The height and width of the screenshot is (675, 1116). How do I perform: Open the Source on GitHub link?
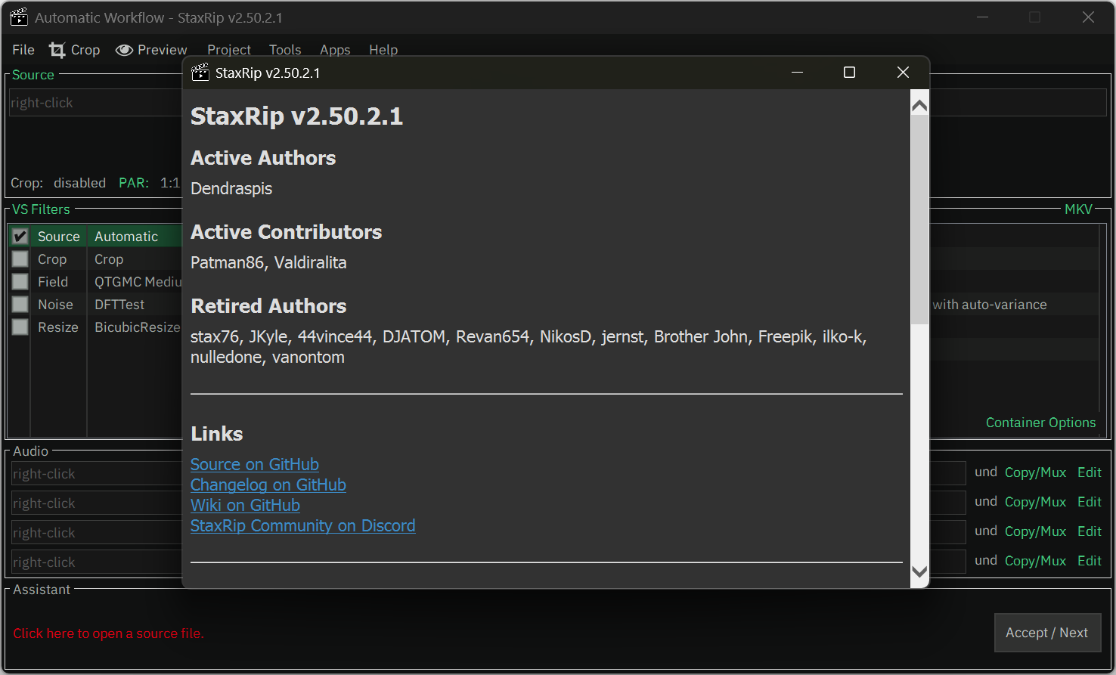tap(255, 465)
